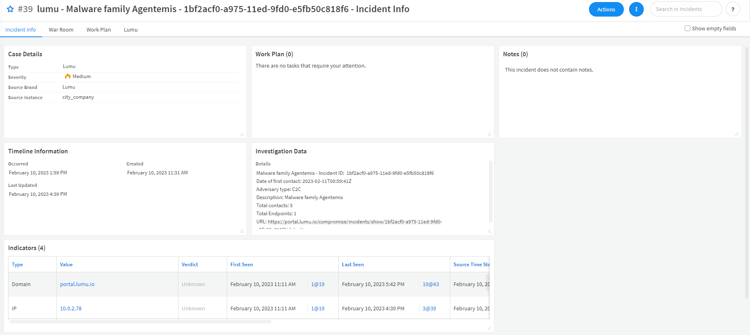
Task: Click the Medium severity flame icon
Action: tap(67, 76)
